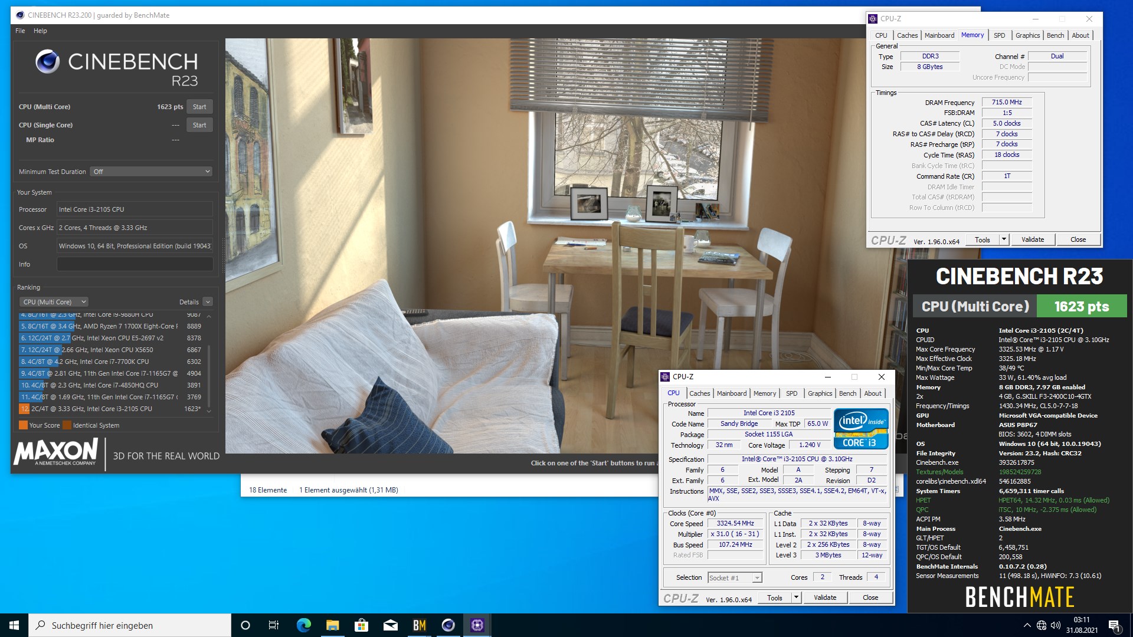Viewport: 1133px width, 637px height.
Task: Open About tab in lower CPU-Z
Action: (873, 393)
